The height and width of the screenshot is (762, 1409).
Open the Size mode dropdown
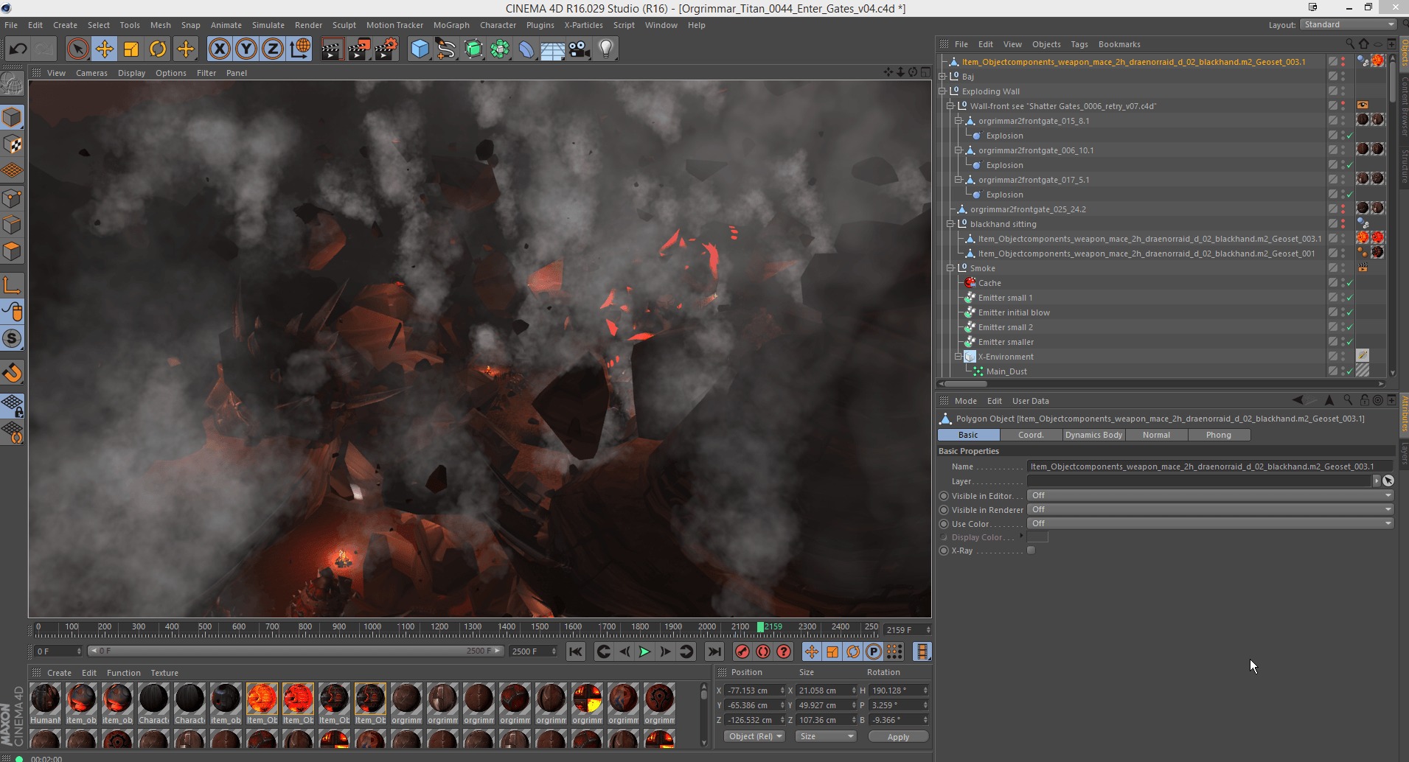pyautogui.click(x=826, y=736)
